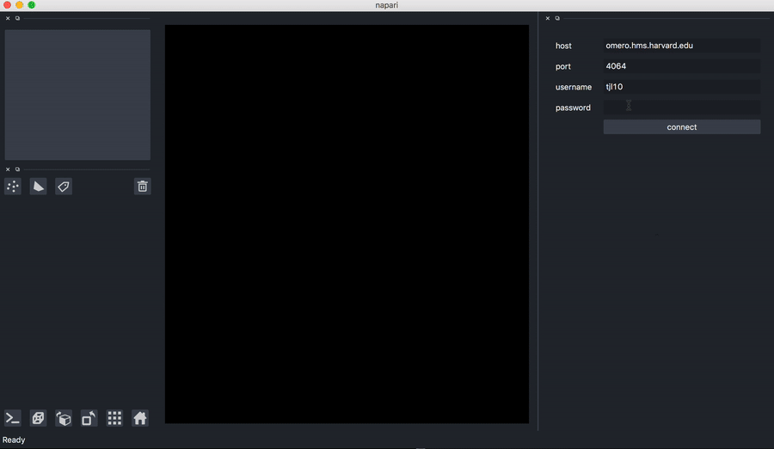The image size is (774, 449).
Task: Close the layer controls panel
Action: [x=8, y=18]
